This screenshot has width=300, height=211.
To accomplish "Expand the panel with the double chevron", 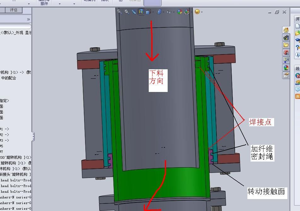I will pos(28,20).
